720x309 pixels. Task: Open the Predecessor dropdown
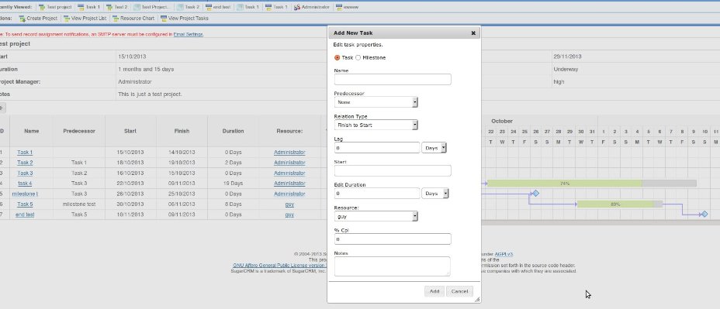click(x=376, y=102)
